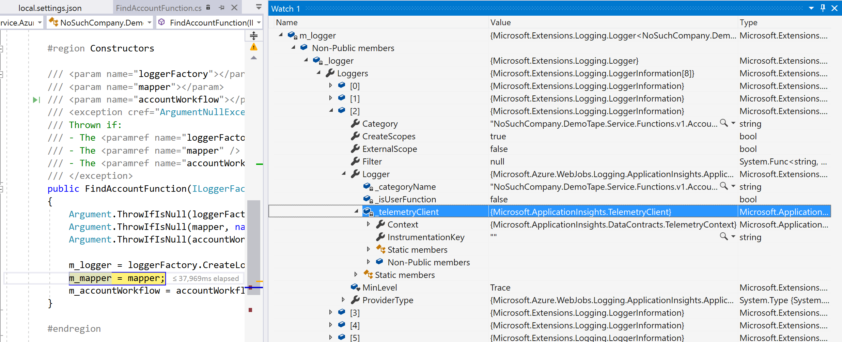Screen dimensions: 842x342
Task: Open the editor tab overflow dropdown
Action: click(259, 7)
